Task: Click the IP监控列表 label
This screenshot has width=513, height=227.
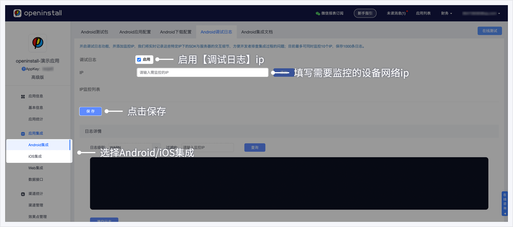Action: pos(90,89)
